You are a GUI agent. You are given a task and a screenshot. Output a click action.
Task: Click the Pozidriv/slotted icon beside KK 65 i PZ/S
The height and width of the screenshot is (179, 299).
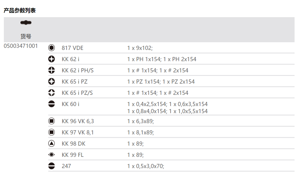tap(52, 93)
